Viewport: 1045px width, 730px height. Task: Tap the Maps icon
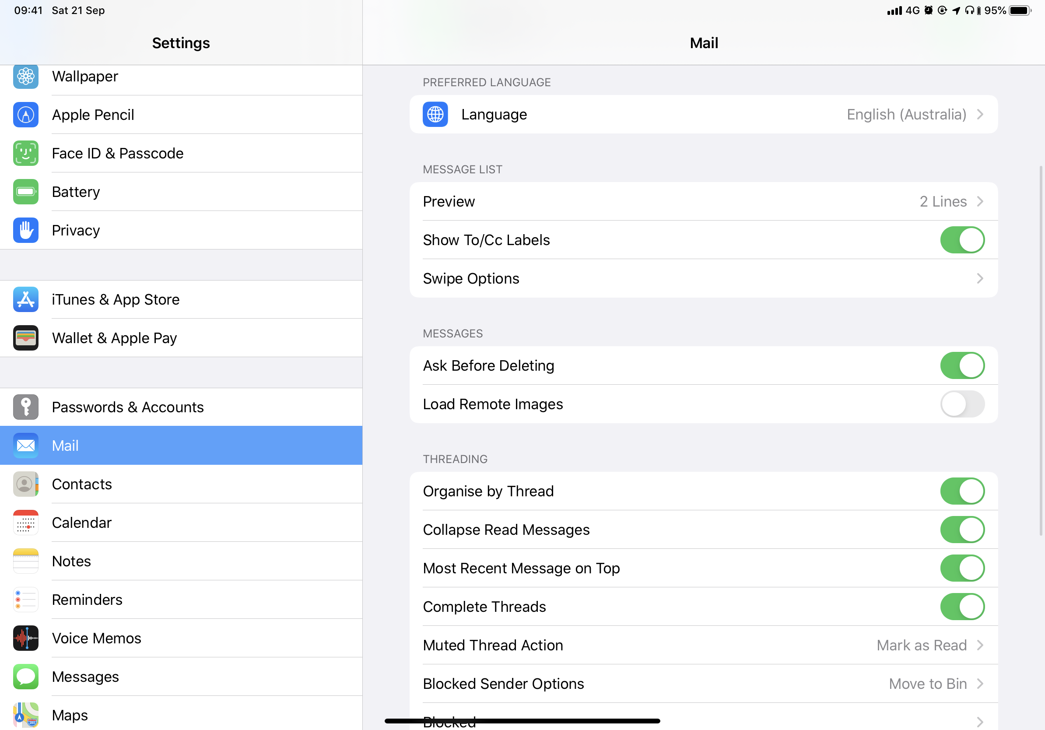point(25,716)
